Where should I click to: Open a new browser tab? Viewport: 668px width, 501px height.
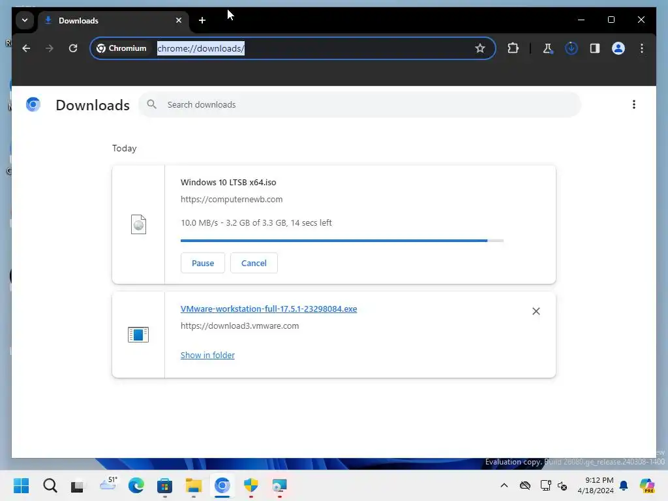click(x=202, y=20)
